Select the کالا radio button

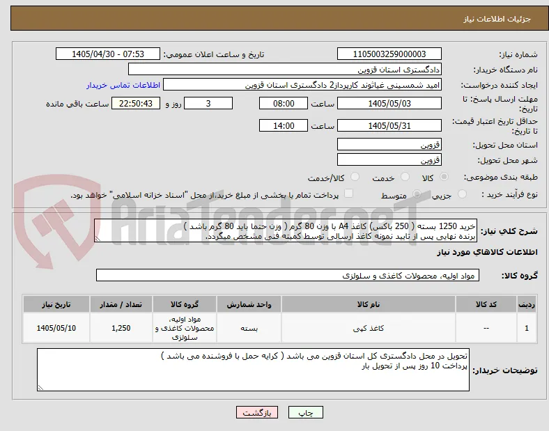click(x=444, y=177)
